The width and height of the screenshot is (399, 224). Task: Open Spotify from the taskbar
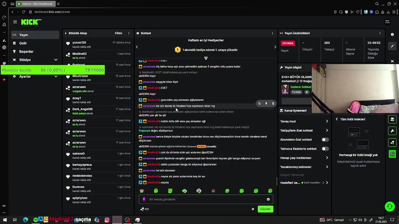36,220
